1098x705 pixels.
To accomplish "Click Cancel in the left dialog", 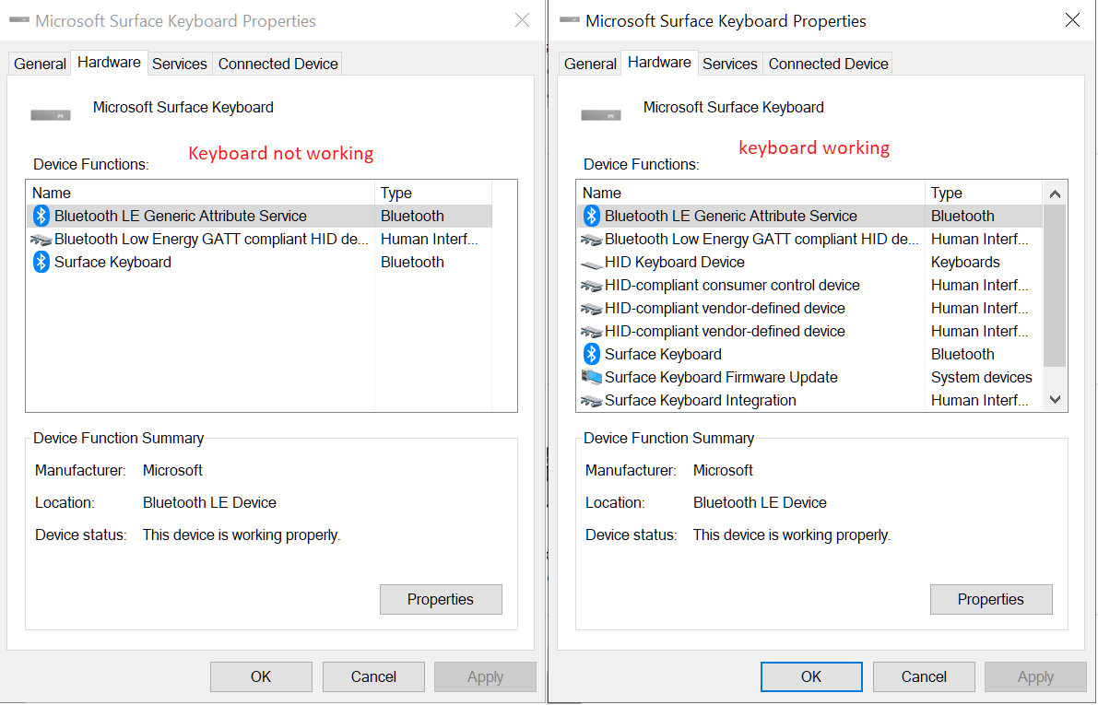I will point(373,676).
